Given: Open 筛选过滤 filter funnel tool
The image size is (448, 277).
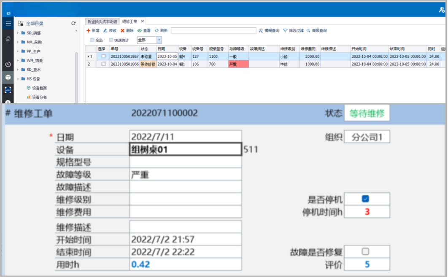Looking at the screenshot, I should pos(286,31).
